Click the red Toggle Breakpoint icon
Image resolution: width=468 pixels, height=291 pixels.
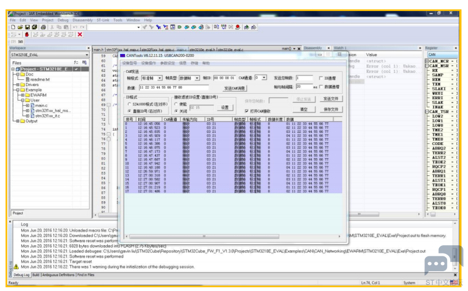(238, 27)
